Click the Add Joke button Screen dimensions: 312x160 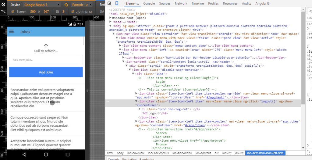[46, 72]
